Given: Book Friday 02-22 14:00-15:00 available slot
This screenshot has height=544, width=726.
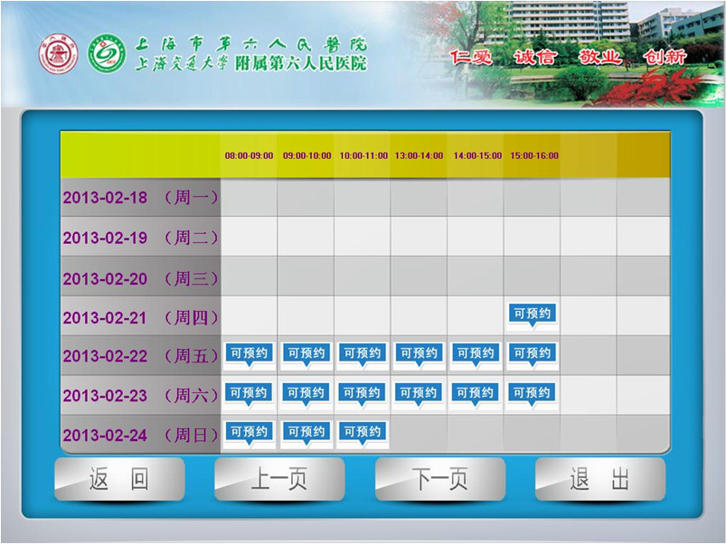Looking at the screenshot, I should tap(476, 354).
